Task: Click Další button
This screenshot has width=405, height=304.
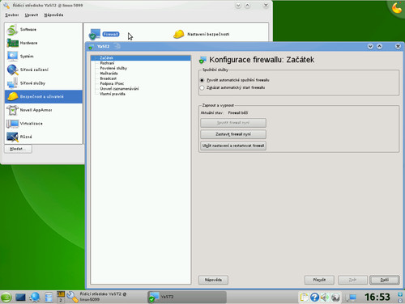Action: click(385, 280)
